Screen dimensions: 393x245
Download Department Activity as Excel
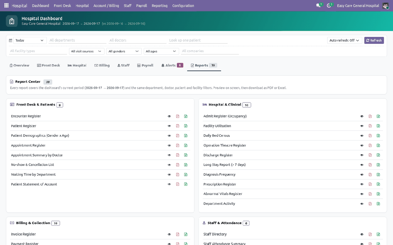[x=378, y=204]
